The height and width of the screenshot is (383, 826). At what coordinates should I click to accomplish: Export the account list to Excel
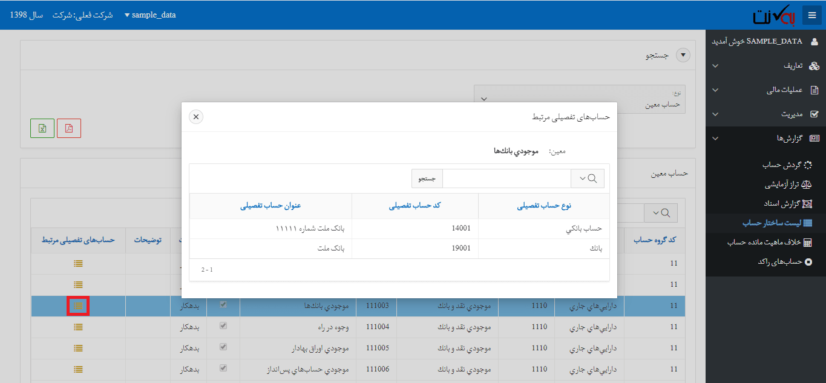[x=42, y=128]
